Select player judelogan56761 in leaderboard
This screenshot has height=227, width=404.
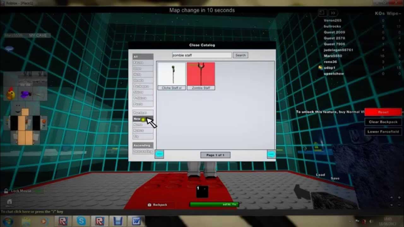tap(338, 50)
